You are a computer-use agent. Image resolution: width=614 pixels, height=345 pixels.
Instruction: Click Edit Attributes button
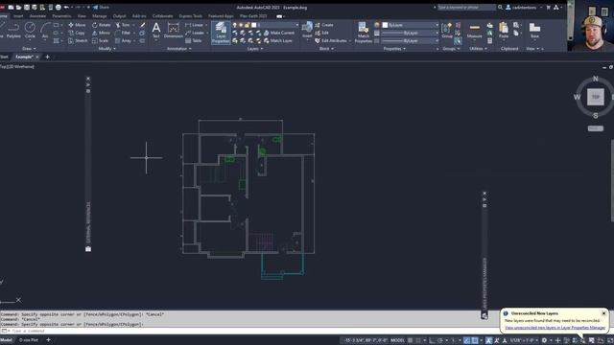pos(331,40)
